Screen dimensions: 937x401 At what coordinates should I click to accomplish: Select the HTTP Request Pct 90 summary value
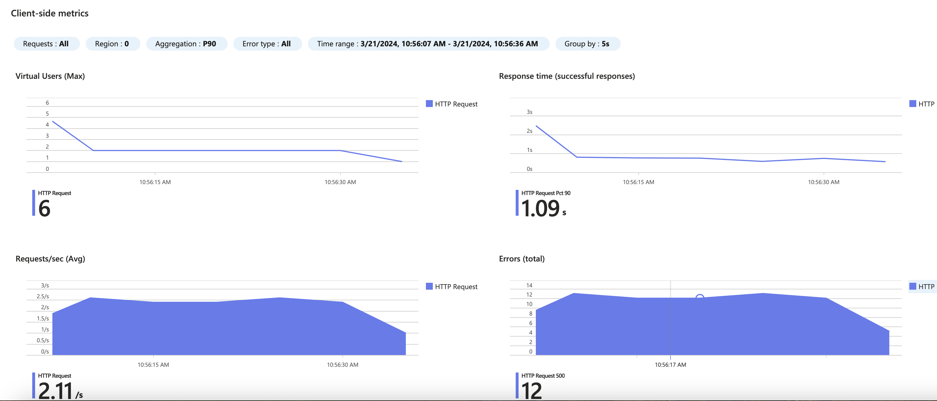(540, 208)
